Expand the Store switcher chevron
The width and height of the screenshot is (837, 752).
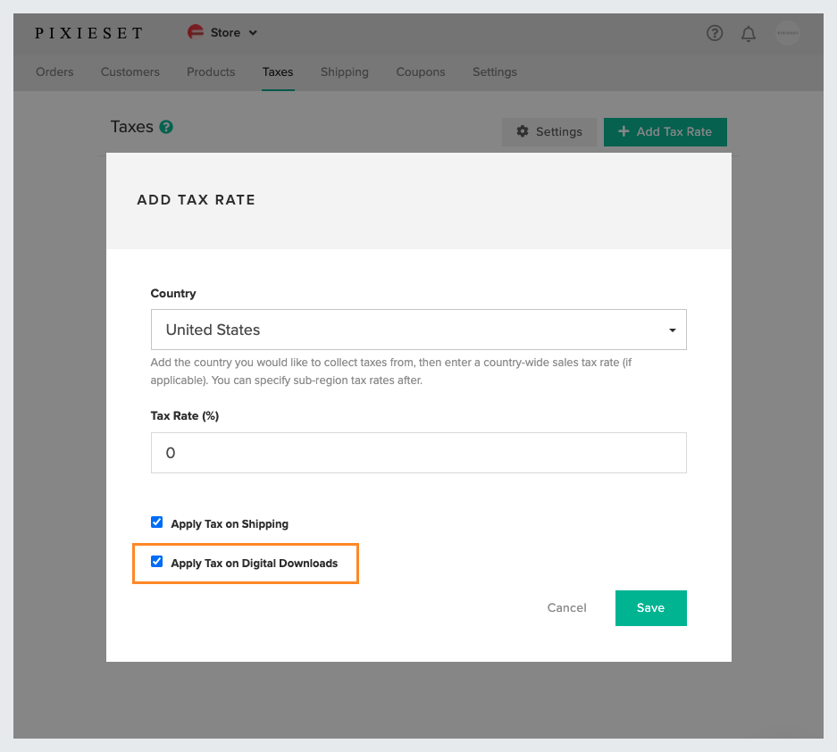coord(253,33)
